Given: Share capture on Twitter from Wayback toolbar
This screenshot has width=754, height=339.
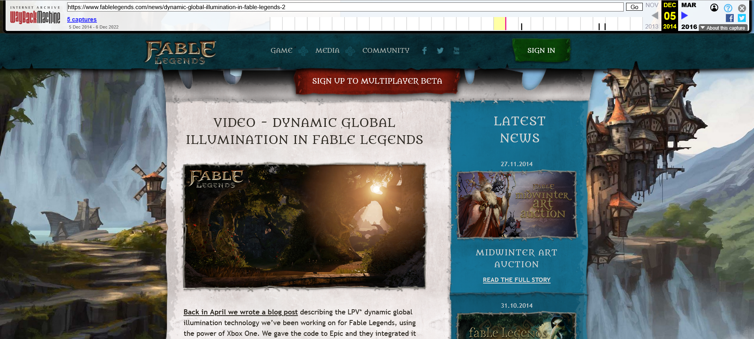Looking at the screenshot, I should click(x=742, y=18).
